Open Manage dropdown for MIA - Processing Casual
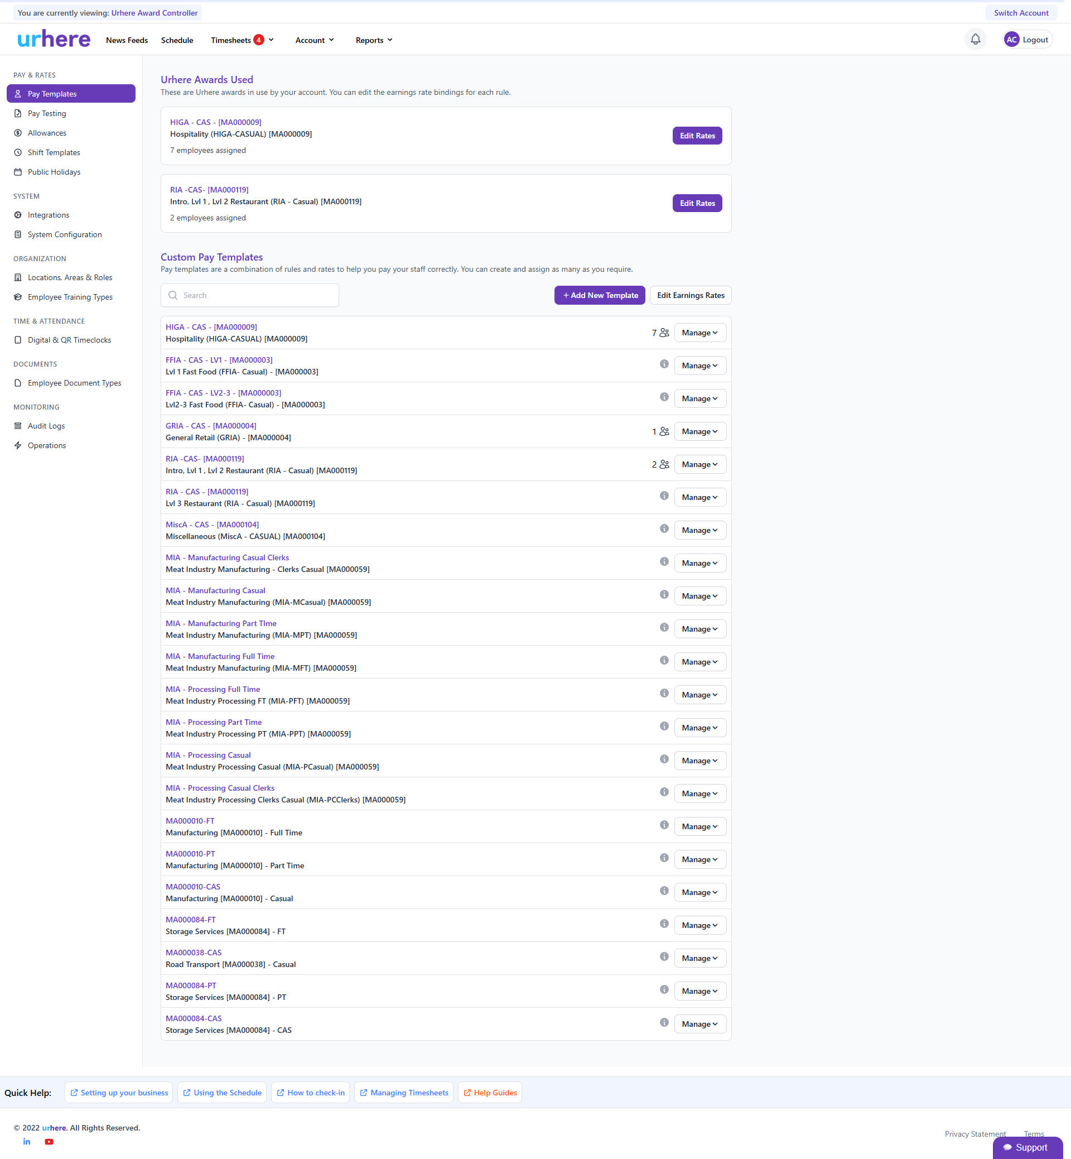The width and height of the screenshot is (1071, 1159). tap(700, 761)
